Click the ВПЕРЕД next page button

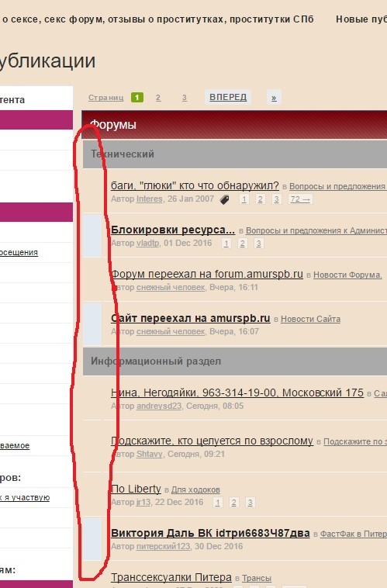pyautogui.click(x=228, y=97)
